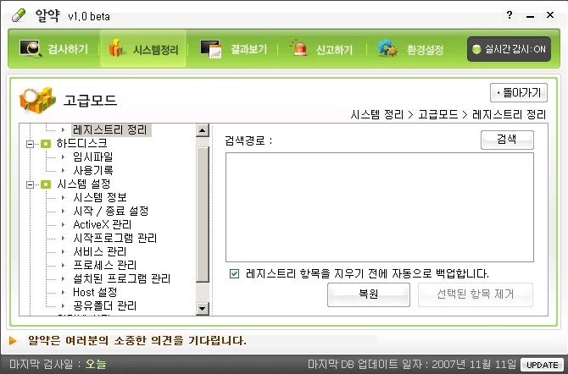568x374 pixels.
Task: Click inside the search results list box
Action: pos(380,207)
